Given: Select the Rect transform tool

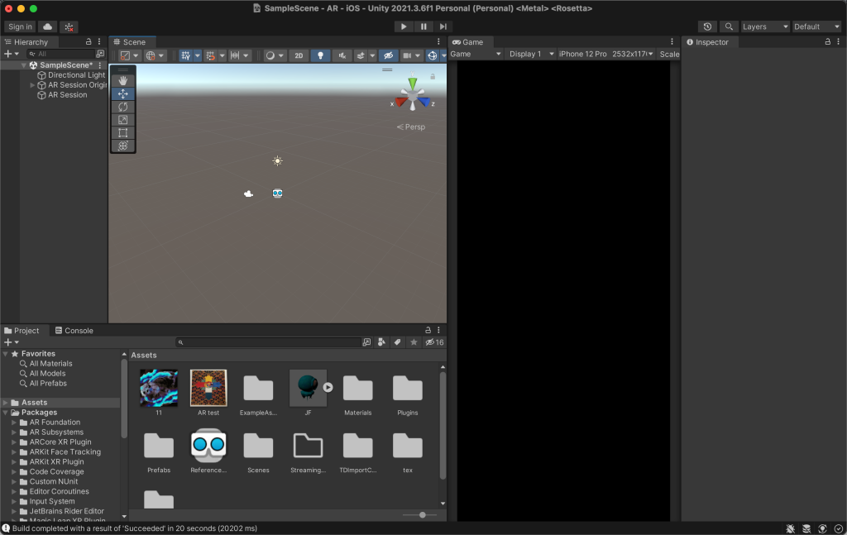Looking at the screenshot, I should click(x=122, y=133).
